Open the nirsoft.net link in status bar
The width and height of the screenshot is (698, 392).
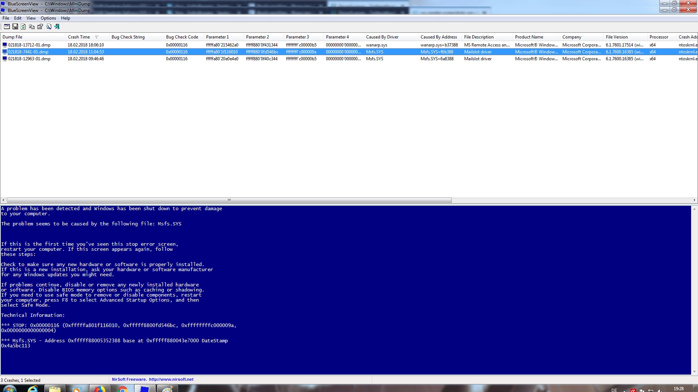pos(171,379)
